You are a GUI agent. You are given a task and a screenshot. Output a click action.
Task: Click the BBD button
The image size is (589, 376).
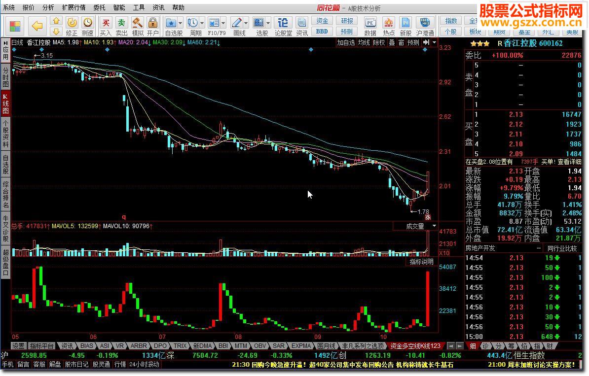click(x=322, y=31)
